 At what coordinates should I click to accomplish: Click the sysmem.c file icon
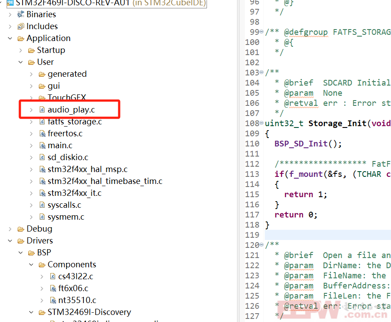[42, 217]
